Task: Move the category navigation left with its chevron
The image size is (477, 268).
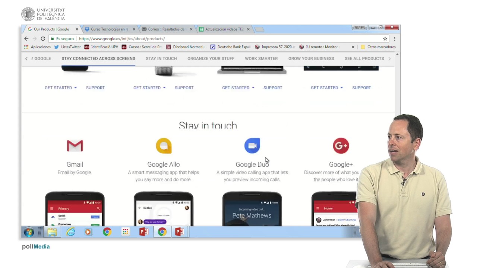Action: pyautogui.click(x=26, y=58)
